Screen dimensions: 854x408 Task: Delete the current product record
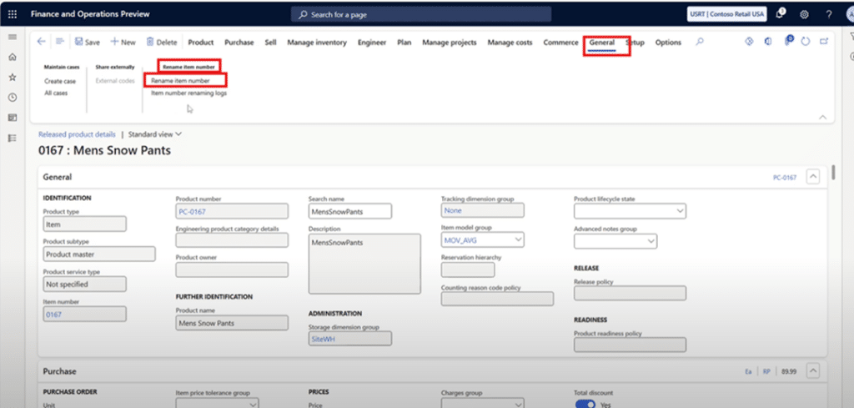point(161,43)
